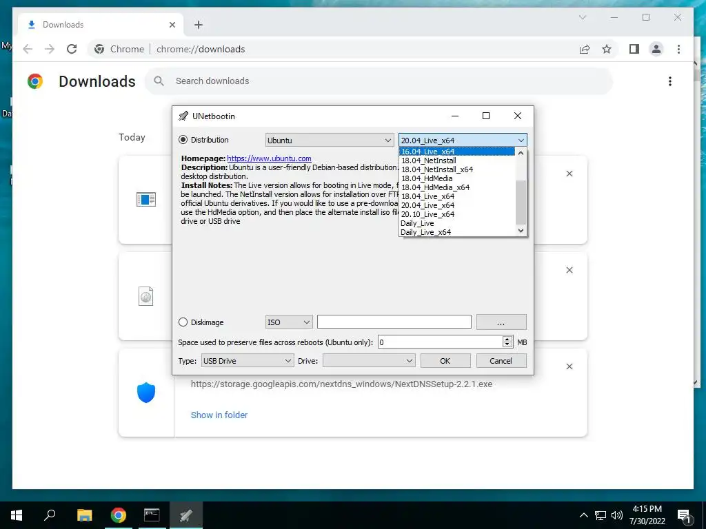Open the Drive selection dropdown
The height and width of the screenshot is (529, 706).
tap(369, 361)
